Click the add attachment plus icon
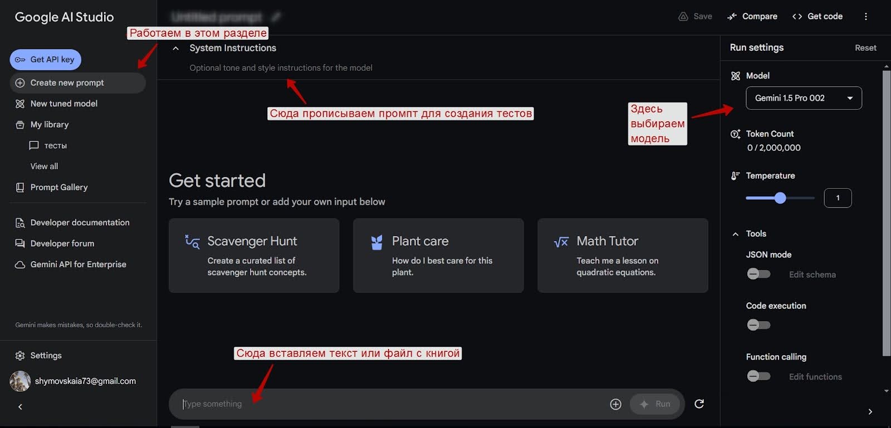Image resolution: width=891 pixels, height=428 pixels. click(615, 405)
